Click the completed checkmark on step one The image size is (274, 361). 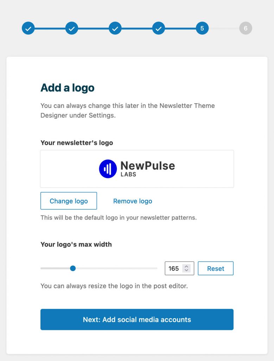(28, 28)
